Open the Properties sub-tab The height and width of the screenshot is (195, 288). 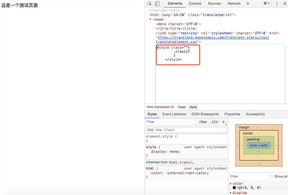(x=232, y=114)
